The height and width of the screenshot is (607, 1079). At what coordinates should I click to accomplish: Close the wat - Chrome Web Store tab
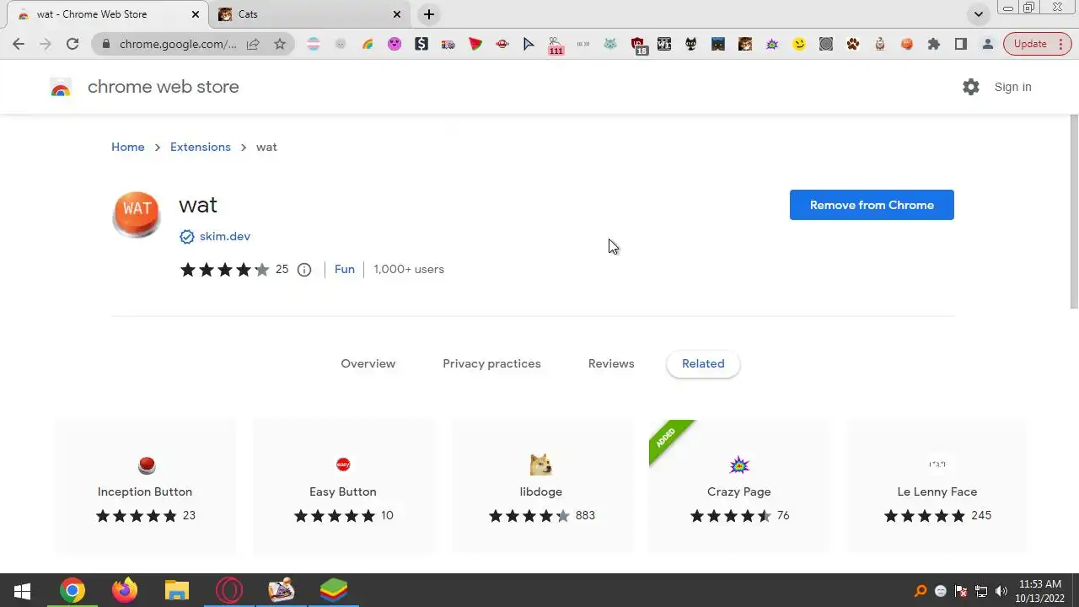pyautogui.click(x=195, y=14)
